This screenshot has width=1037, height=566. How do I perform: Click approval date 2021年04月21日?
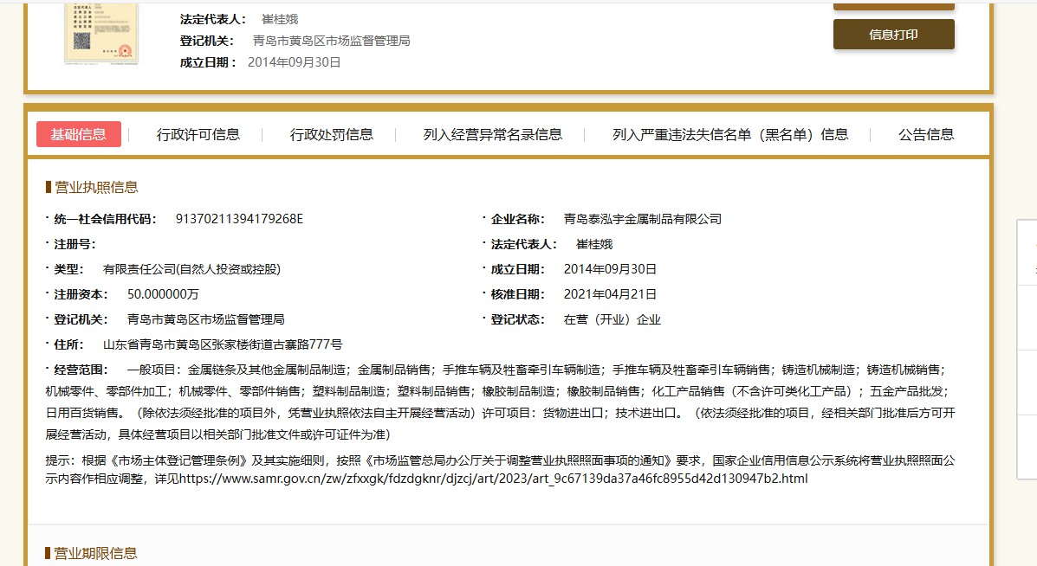(610, 294)
